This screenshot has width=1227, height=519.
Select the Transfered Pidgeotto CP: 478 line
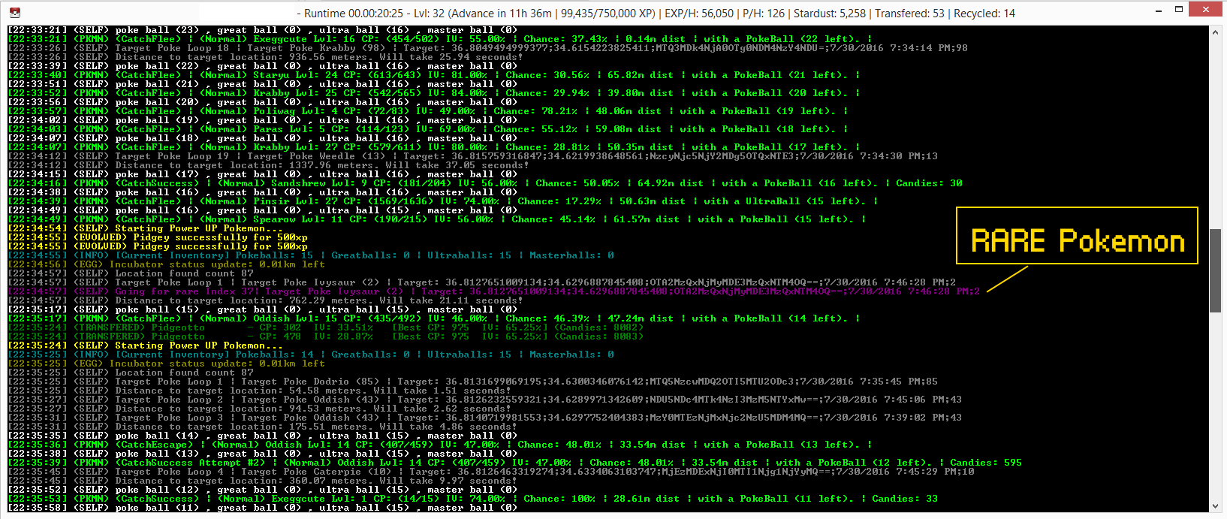(x=326, y=336)
